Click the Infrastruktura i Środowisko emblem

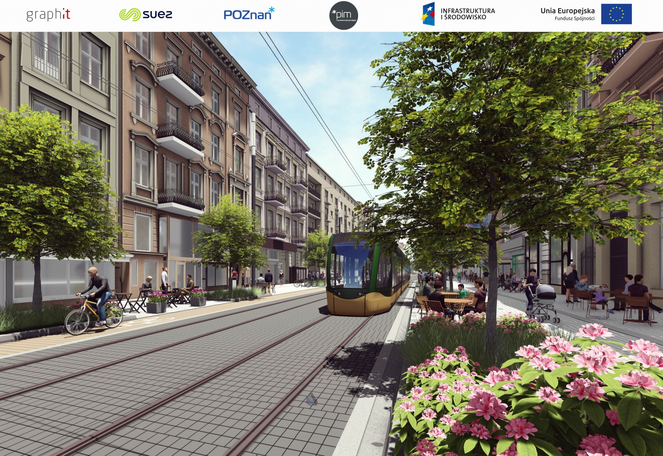pyautogui.click(x=428, y=14)
